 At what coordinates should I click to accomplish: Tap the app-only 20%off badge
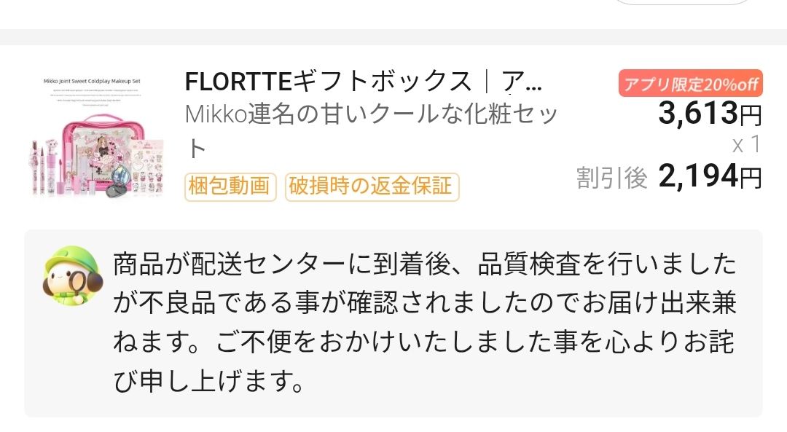tap(690, 84)
